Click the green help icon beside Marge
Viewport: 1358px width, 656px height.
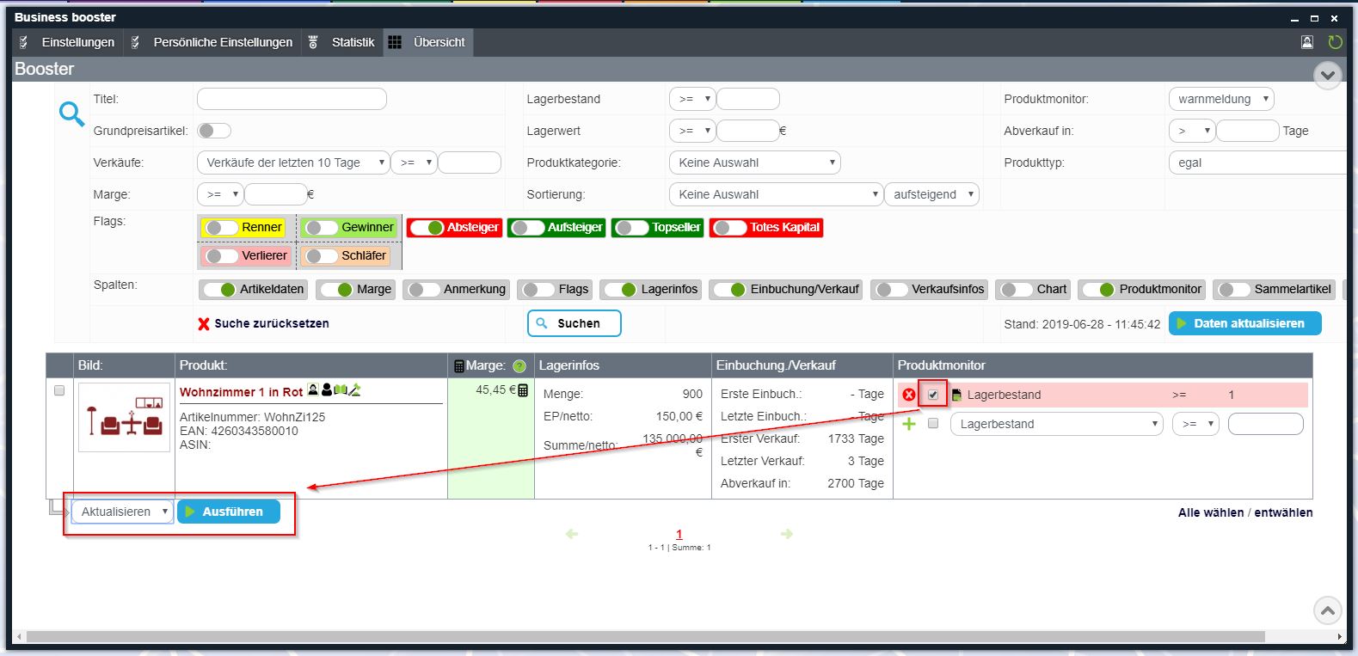(x=519, y=366)
